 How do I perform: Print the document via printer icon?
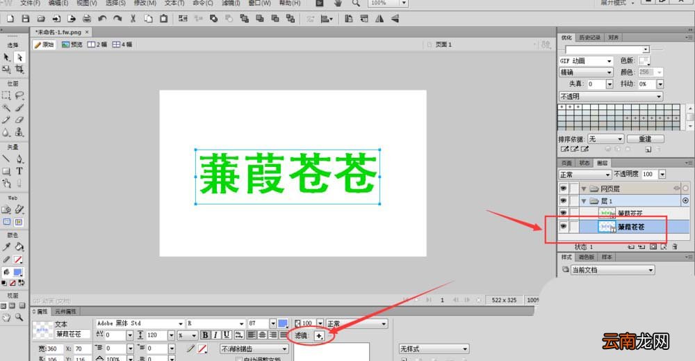click(87, 19)
